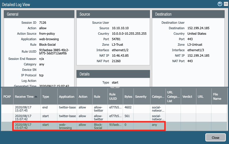
Task: Click the maximize dialog icon
Action: (225, 4)
